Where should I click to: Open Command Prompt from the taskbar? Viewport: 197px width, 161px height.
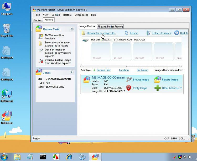(43, 157)
